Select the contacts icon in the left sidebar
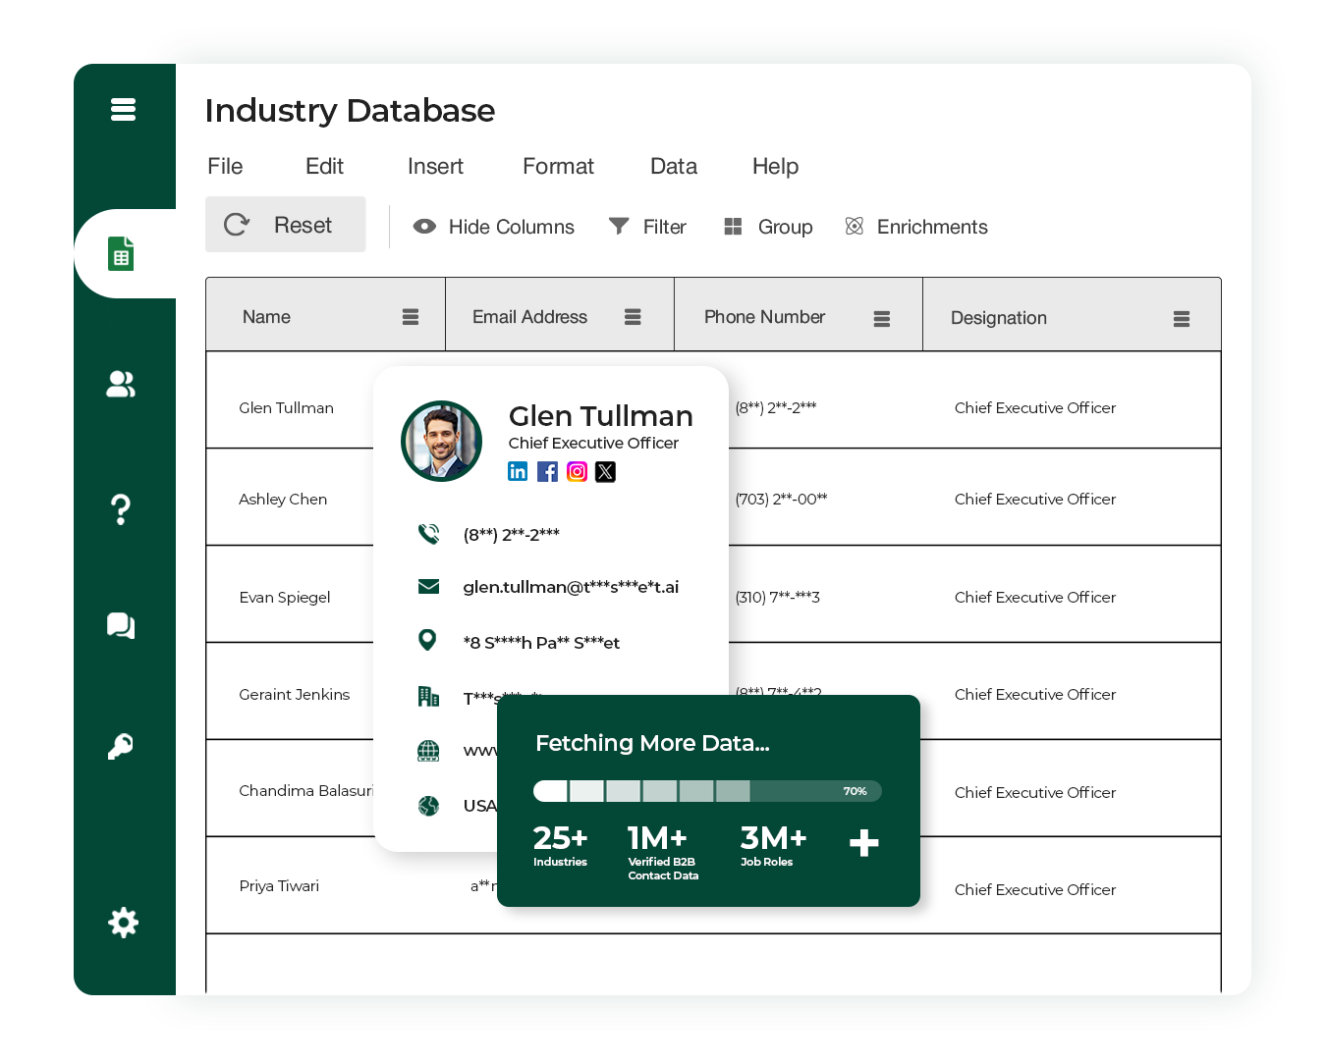The height and width of the screenshot is (1060, 1326). (x=120, y=385)
